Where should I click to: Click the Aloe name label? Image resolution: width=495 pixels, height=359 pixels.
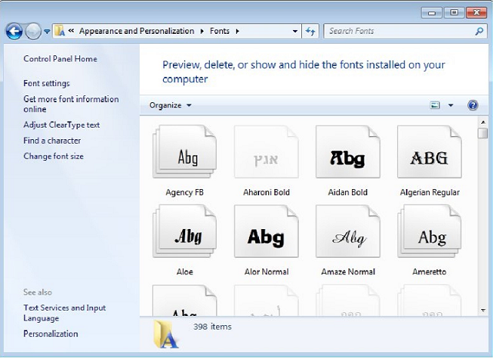point(184,271)
